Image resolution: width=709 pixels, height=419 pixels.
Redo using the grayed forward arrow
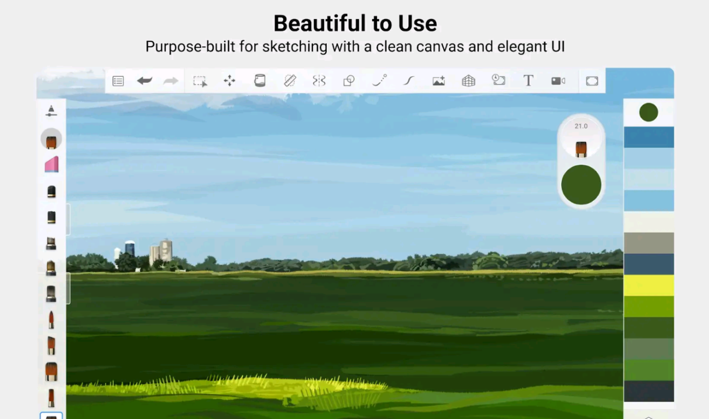point(170,81)
